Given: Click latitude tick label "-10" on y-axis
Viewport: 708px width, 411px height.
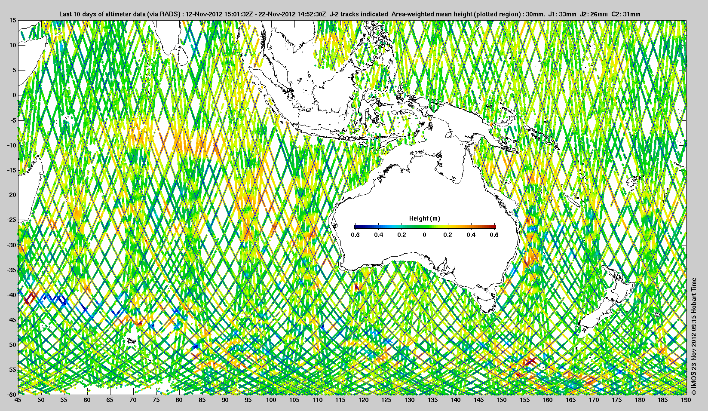Looking at the screenshot, I should point(11,145).
